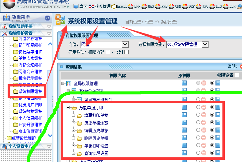The height and width of the screenshot is (162, 242).
Task: Select deny radio for 编辑历史单据
Action: [198, 130]
